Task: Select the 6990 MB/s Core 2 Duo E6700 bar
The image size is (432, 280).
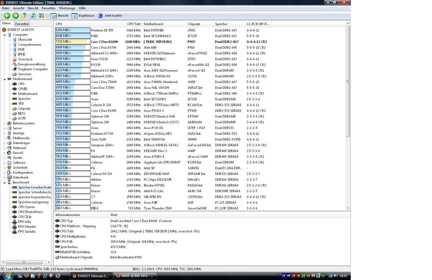Action: point(73,47)
